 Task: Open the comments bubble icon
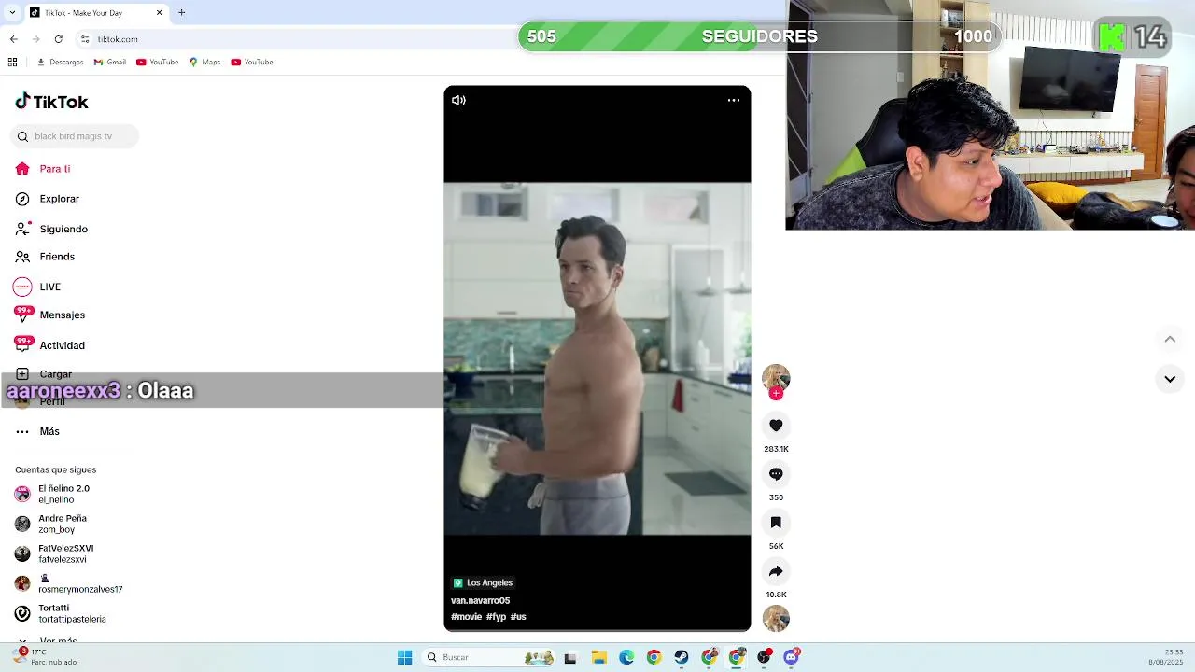pyautogui.click(x=776, y=474)
